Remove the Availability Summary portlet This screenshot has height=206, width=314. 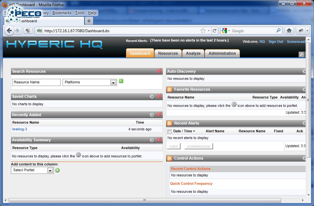coord(159,140)
